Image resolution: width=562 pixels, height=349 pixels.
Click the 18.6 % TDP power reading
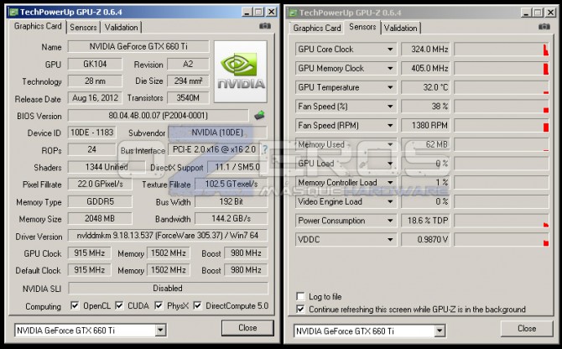[x=425, y=221]
